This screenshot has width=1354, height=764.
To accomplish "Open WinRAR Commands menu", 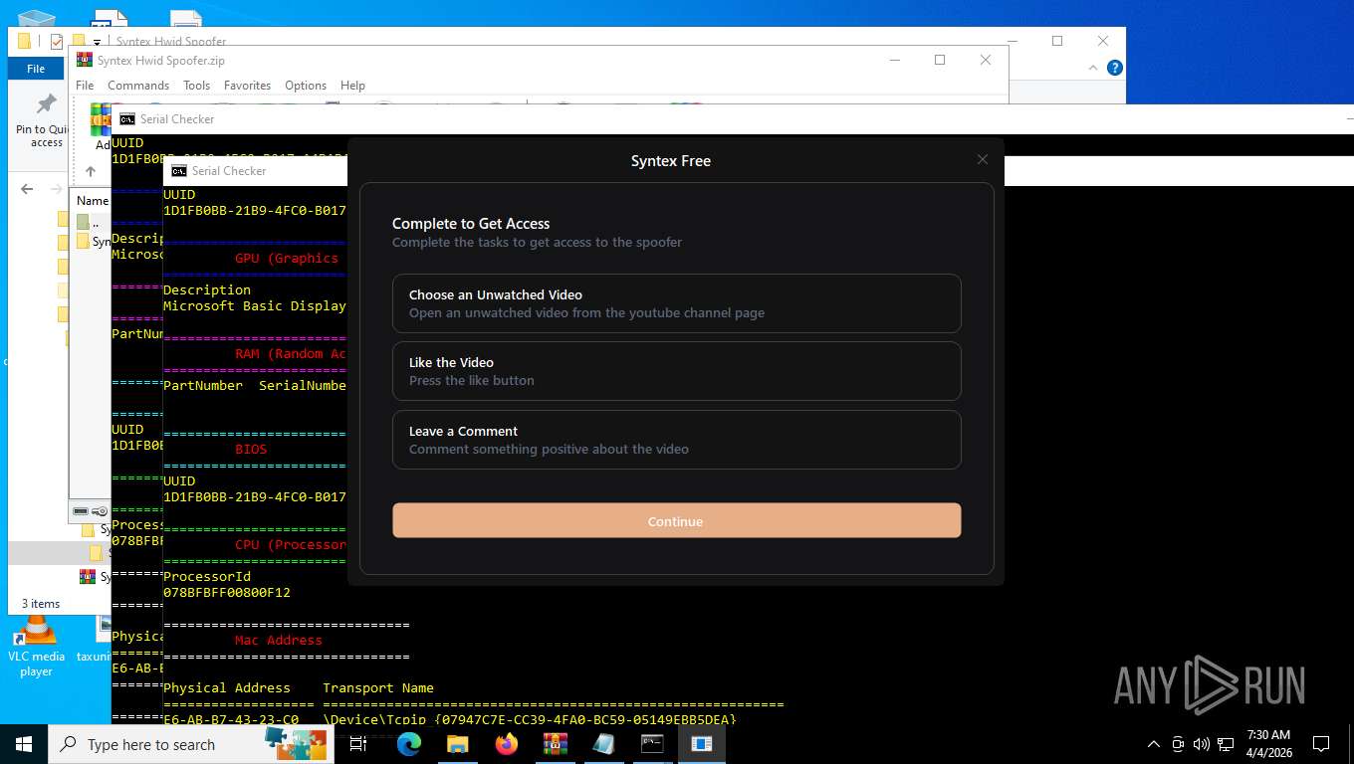I will (x=138, y=86).
